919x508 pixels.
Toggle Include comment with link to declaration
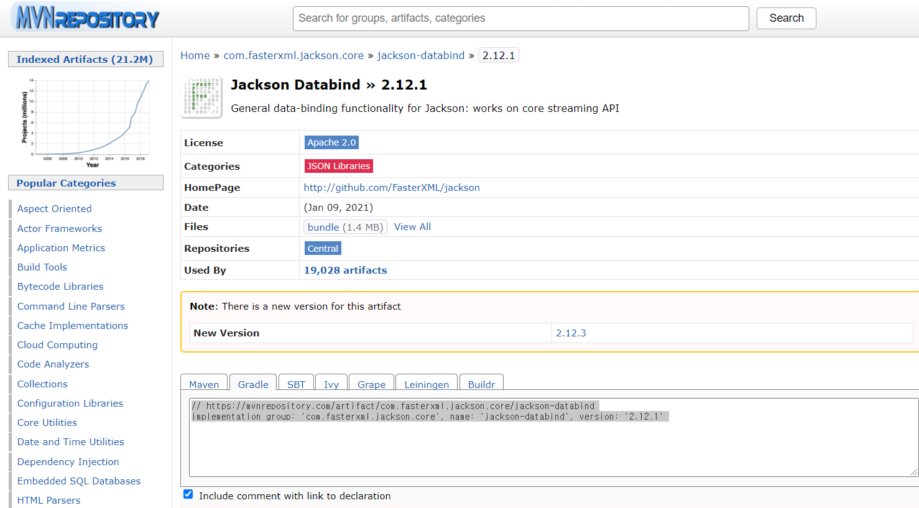188,494
